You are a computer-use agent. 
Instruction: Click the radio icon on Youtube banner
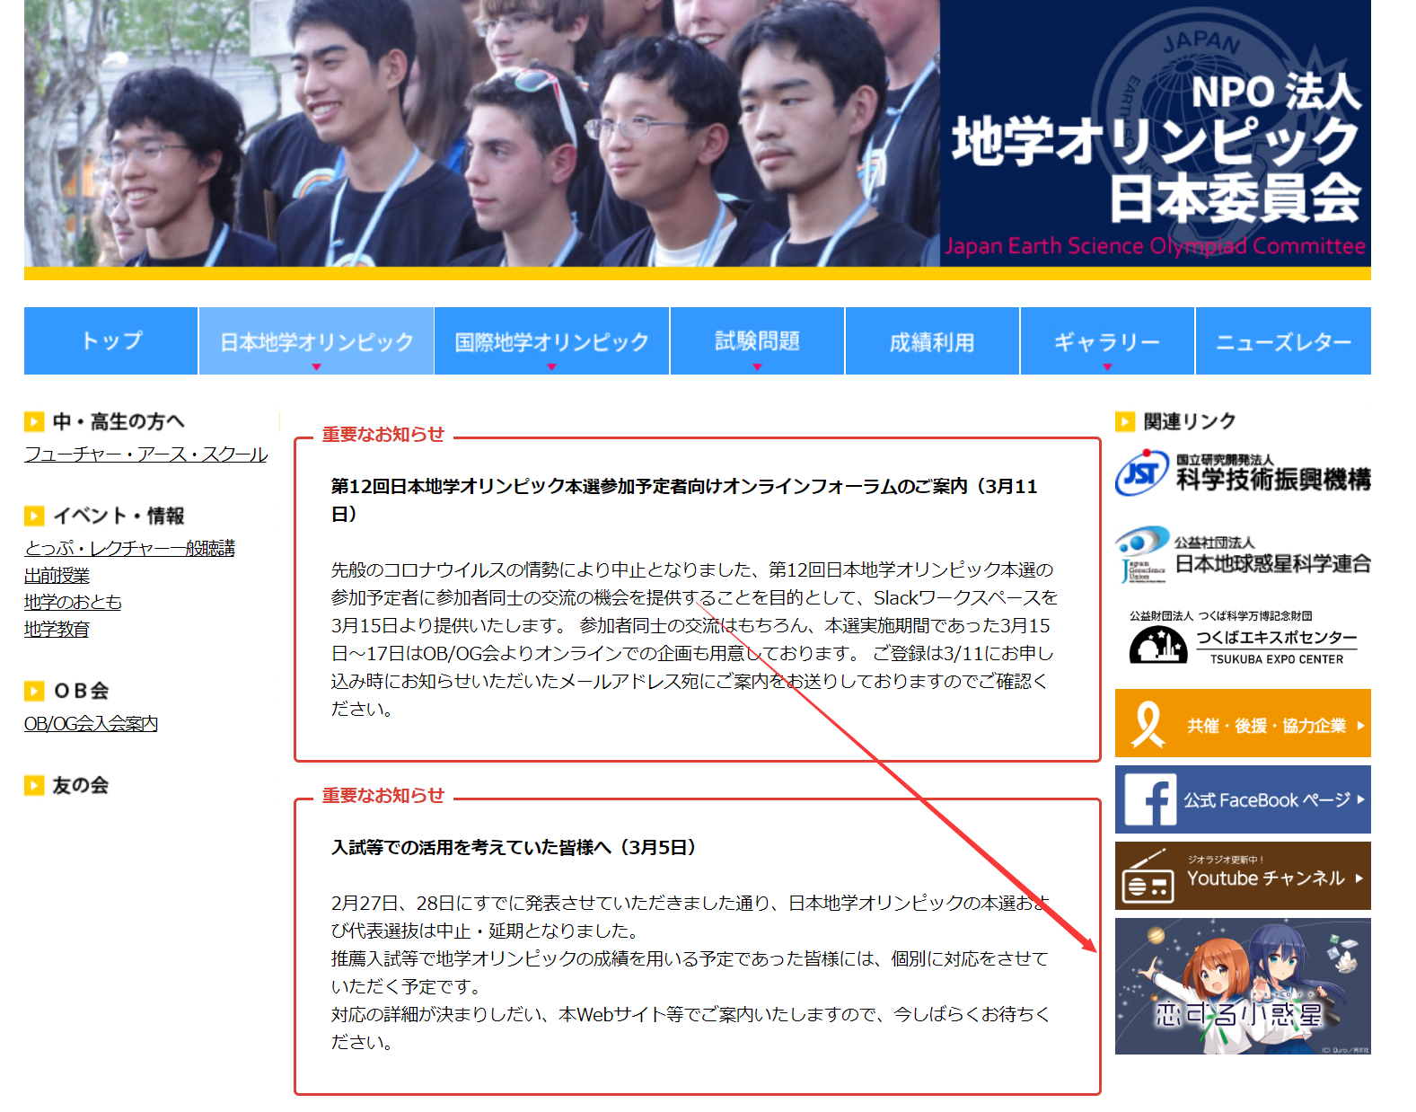coord(1148,878)
